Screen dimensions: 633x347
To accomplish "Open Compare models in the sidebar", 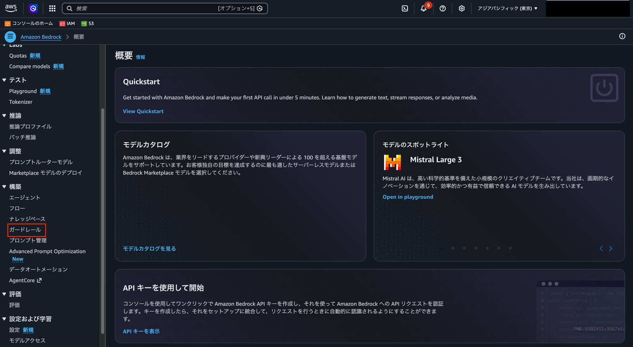I will click(30, 67).
